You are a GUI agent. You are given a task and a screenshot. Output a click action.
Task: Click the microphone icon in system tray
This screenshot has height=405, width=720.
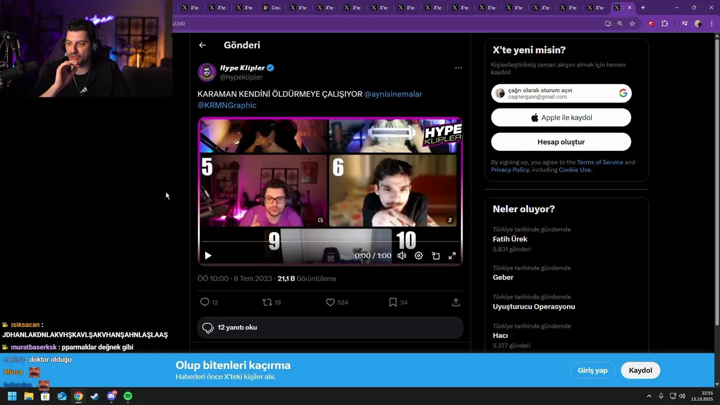pyautogui.click(x=661, y=396)
